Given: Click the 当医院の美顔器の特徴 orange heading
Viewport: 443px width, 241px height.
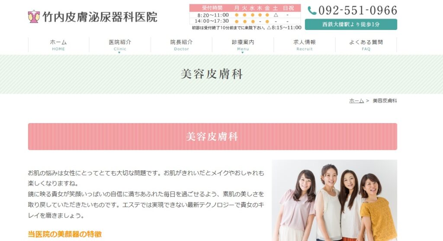Looking at the screenshot, I should pyautogui.click(x=65, y=234).
